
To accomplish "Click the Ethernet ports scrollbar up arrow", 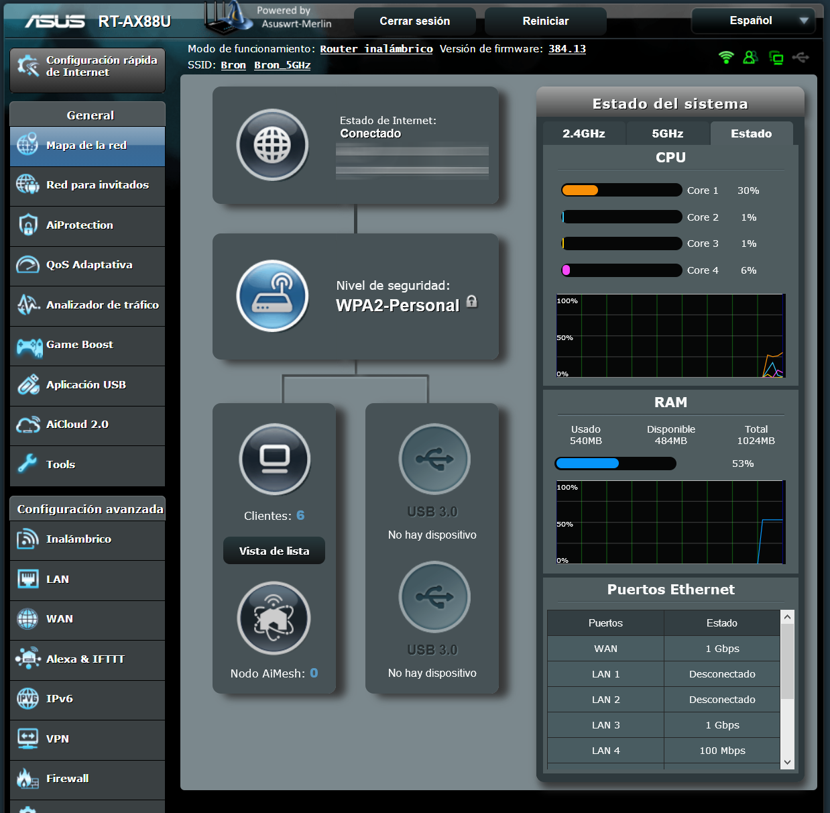I will [x=788, y=617].
